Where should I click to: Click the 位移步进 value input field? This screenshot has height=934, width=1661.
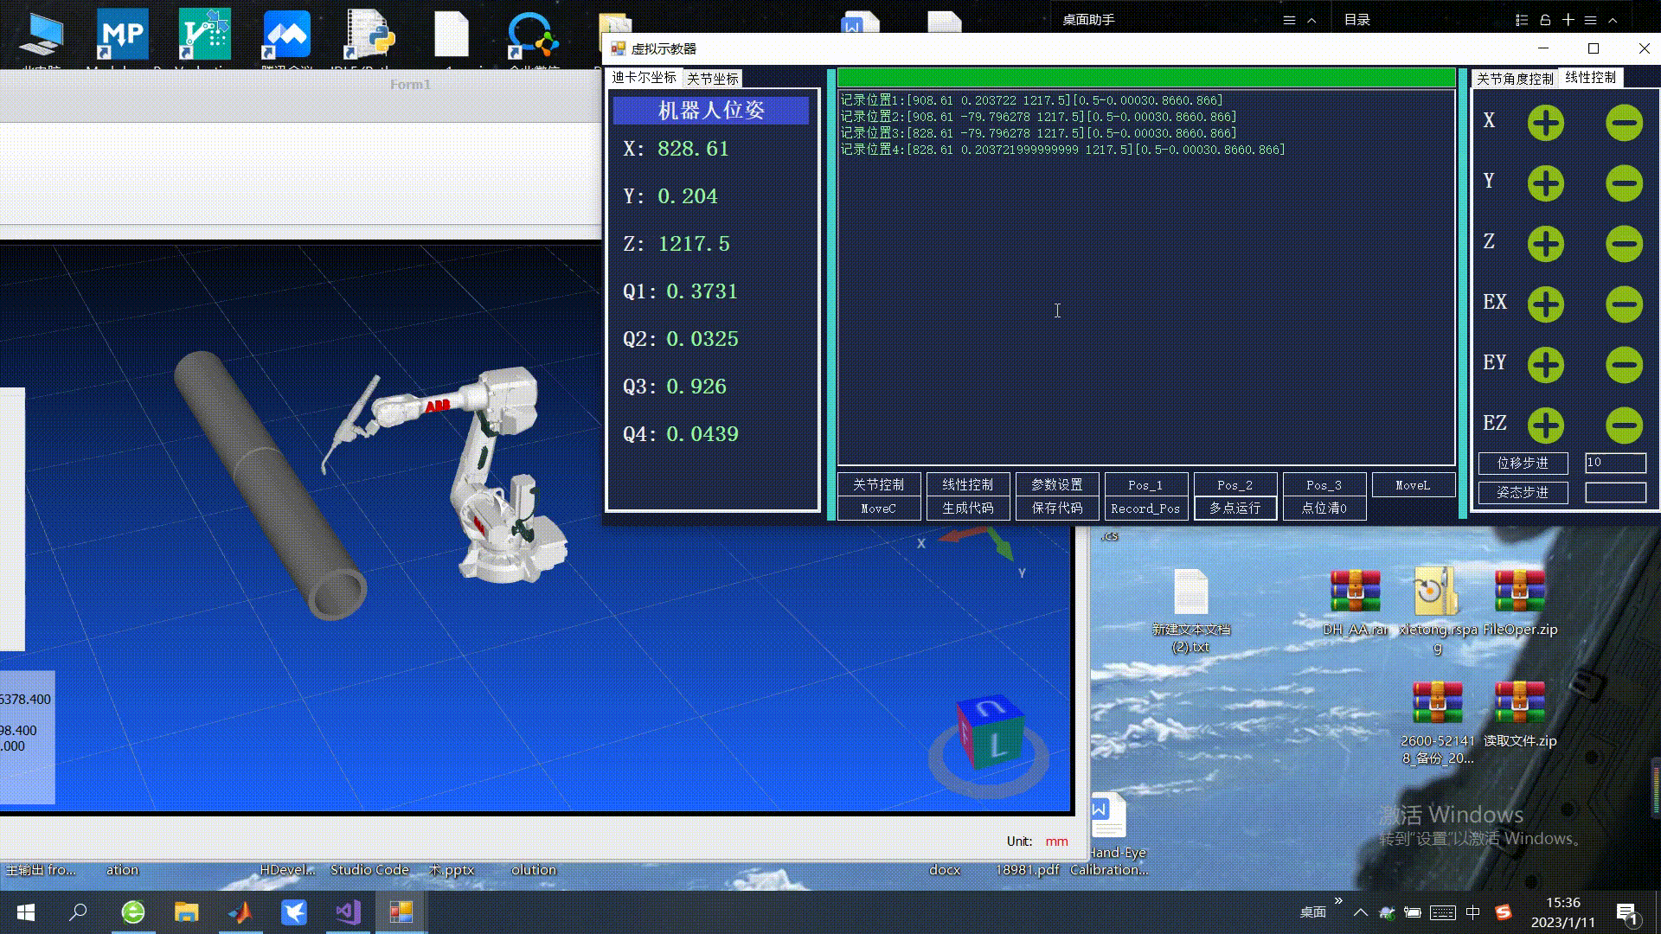coord(1614,463)
